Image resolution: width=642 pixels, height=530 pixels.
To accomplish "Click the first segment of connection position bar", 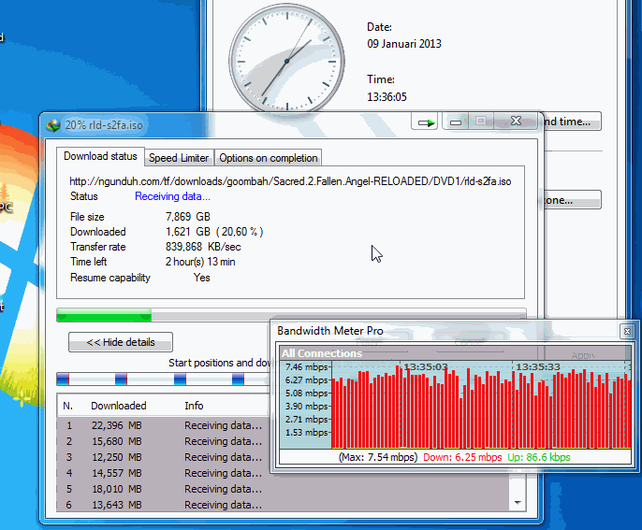I will coord(63,380).
